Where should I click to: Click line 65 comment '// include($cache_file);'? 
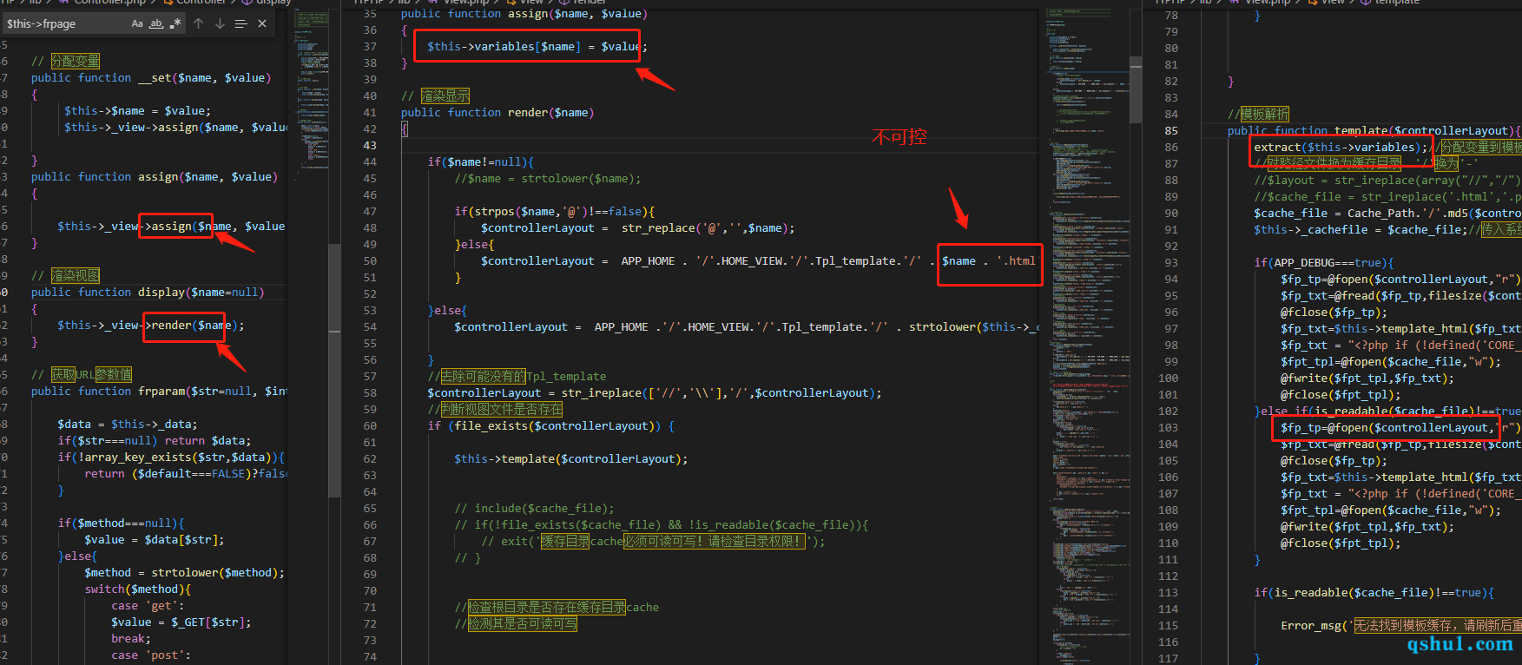(535, 508)
